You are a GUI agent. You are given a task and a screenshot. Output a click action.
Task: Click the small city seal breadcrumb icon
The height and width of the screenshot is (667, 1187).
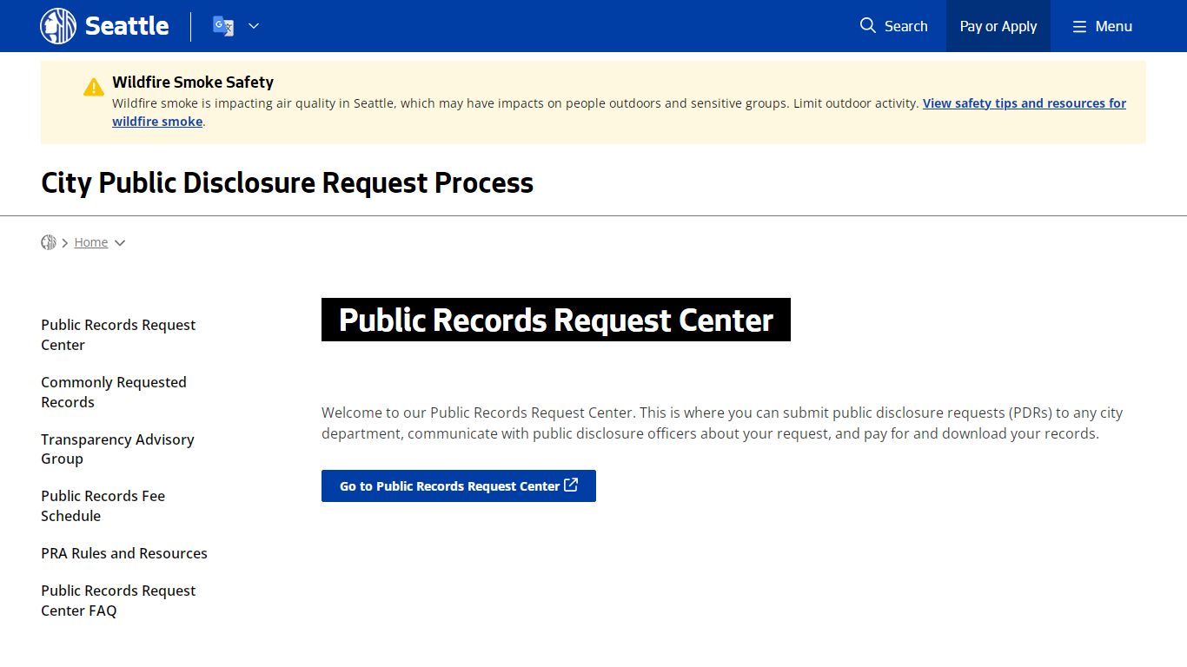coord(49,242)
